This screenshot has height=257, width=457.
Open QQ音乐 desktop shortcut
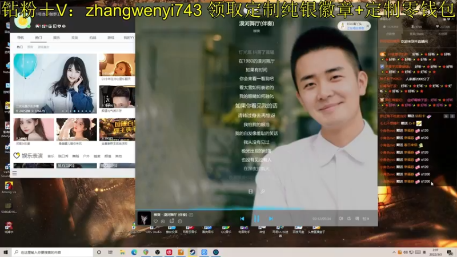[226, 230]
